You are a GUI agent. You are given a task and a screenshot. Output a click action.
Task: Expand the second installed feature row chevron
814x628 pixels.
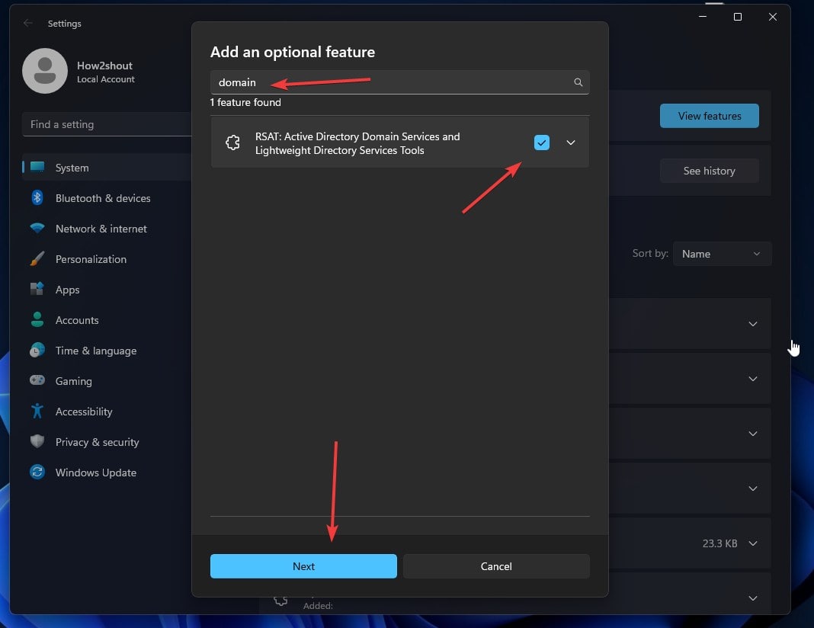(x=753, y=379)
